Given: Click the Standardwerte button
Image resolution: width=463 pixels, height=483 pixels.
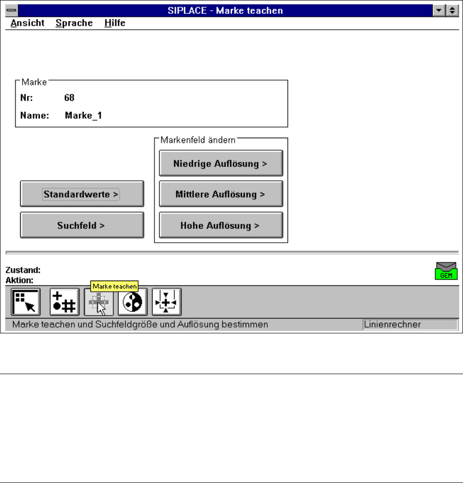Looking at the screenshot, I should [82, 194].
